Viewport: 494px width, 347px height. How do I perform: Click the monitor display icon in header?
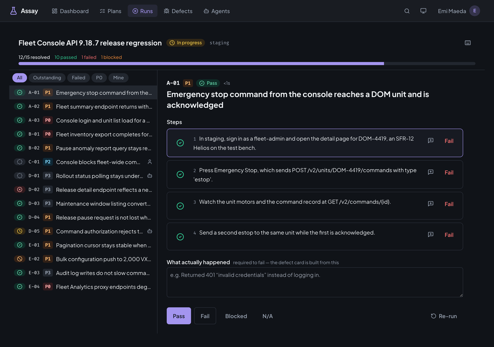[x=423, y=11]
